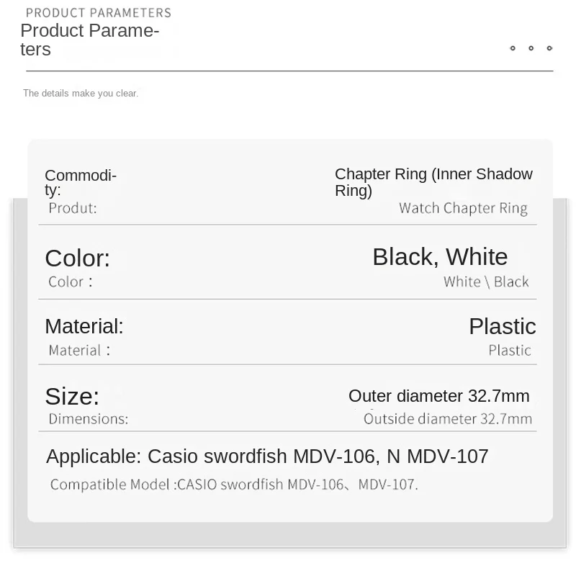Select the large Plastic material value
This screenshot has width=576, height=576.
coord(502,326)
